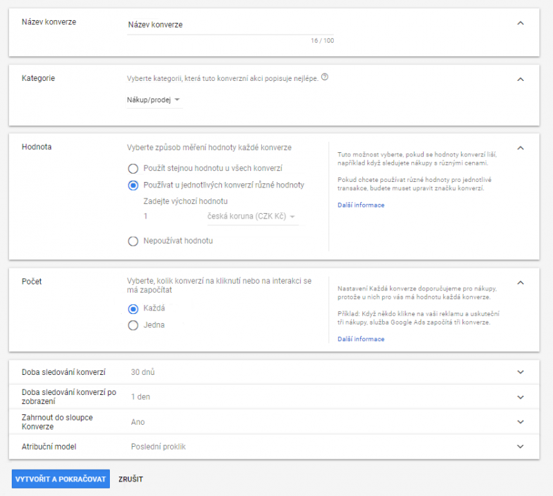Collapse the Kategorie section chevron
This screenshot has width=553, height=496.
coord(521,79)
